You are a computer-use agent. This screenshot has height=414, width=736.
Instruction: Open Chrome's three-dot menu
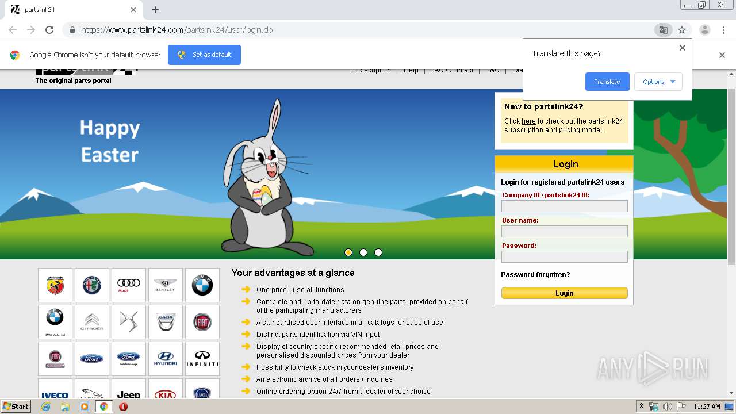[x=723, y=30]
